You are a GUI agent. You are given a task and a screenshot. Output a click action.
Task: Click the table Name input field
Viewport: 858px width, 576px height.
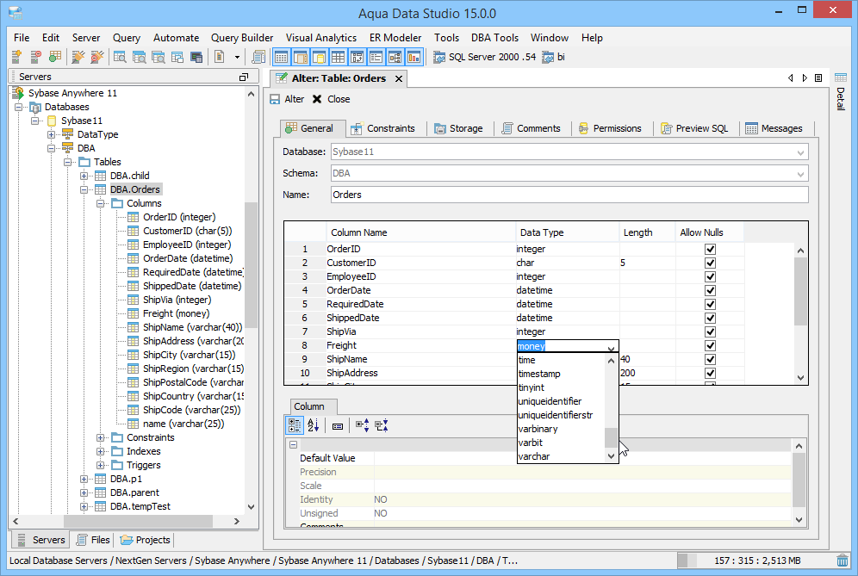(x=569, y=195)
